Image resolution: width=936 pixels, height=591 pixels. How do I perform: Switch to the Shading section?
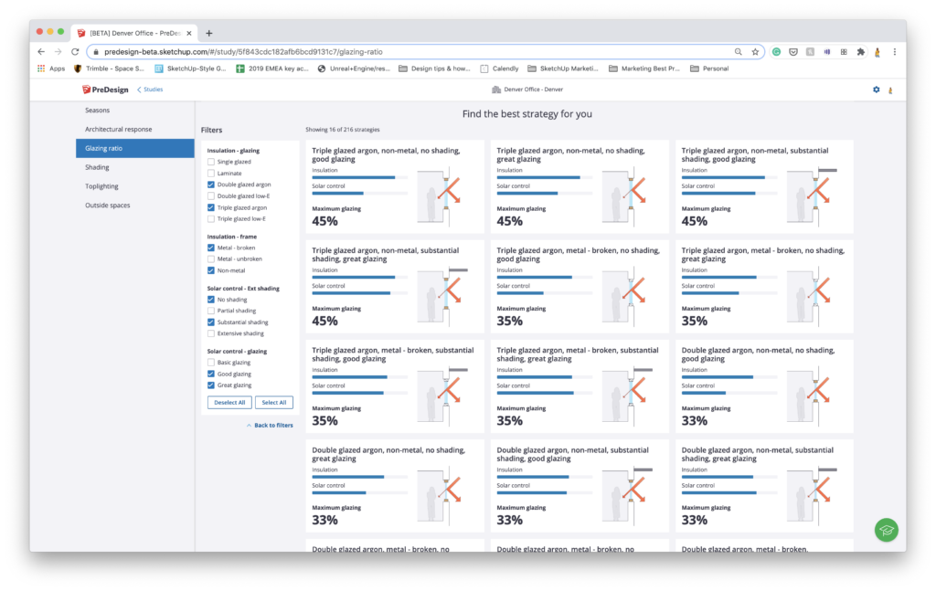point(135,167)
